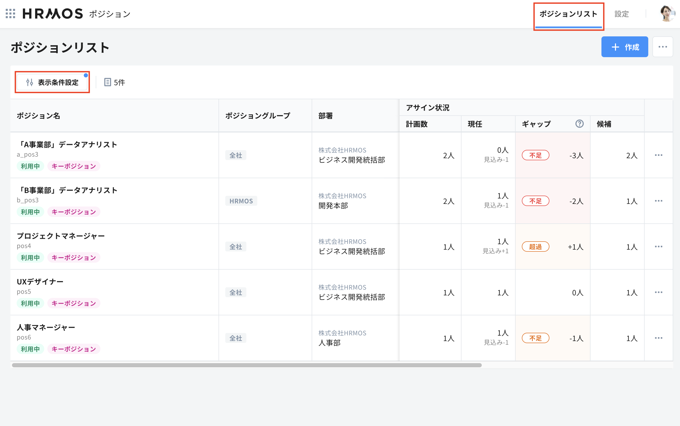Click the filter sliders icon in 表示条件設定
Screen dimensions: 680x426
29,82
